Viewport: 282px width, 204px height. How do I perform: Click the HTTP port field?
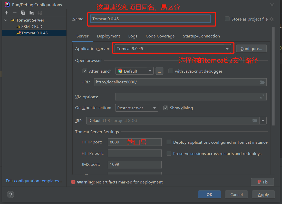tap(134, 142)
